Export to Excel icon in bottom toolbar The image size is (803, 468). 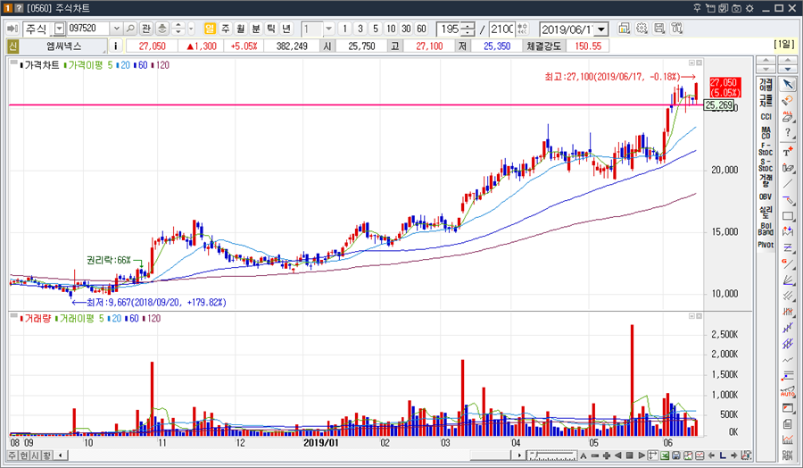pos(665,455)
